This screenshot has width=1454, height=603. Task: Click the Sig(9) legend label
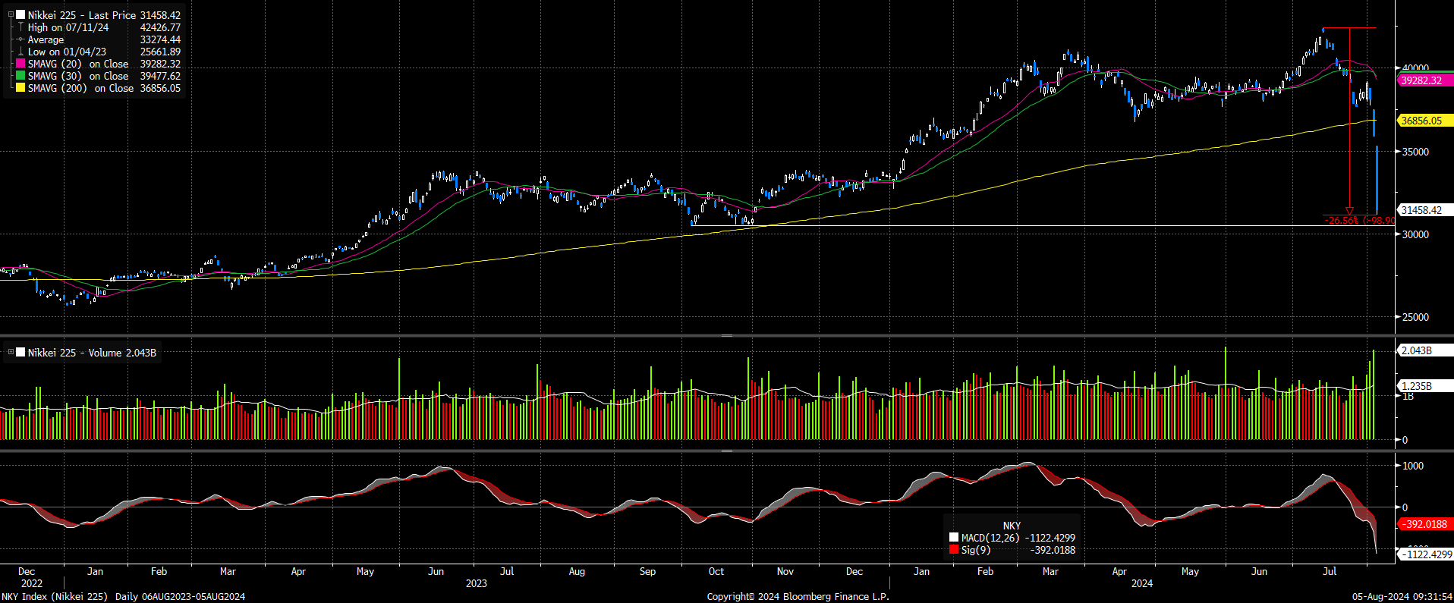point(976,550)
